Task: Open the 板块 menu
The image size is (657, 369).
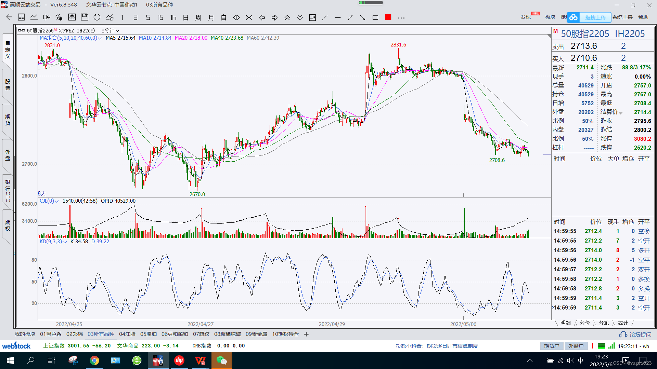Action: pos(550,17)
